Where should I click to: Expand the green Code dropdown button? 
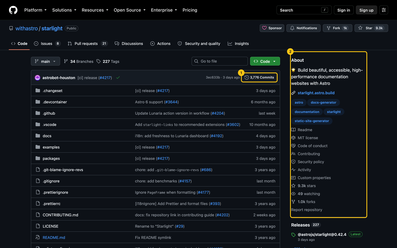[265, 61]
